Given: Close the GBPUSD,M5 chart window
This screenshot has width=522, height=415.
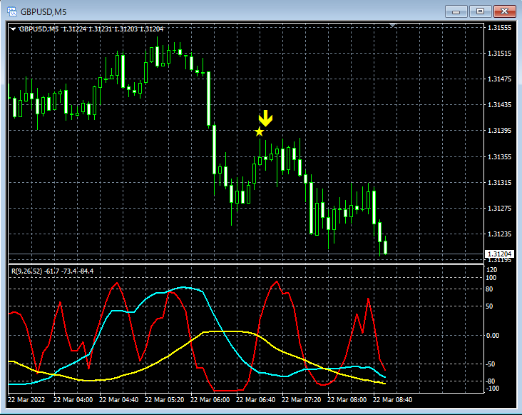Looking at the screenshot, I should (x=504, y=11).
